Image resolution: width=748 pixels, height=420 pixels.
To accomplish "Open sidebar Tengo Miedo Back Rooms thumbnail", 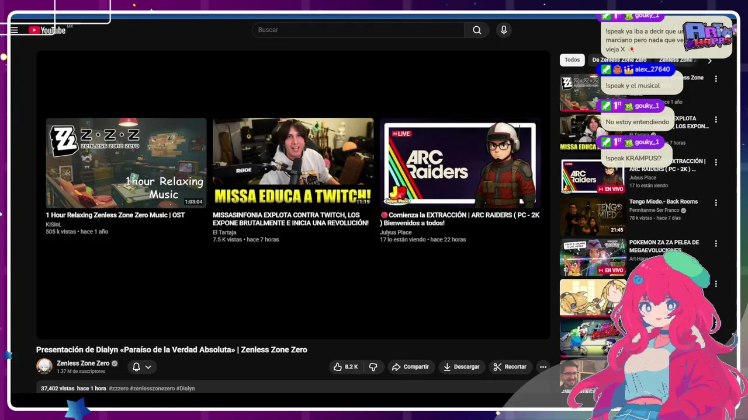I will pyautogui.click(x=593, y=216).
